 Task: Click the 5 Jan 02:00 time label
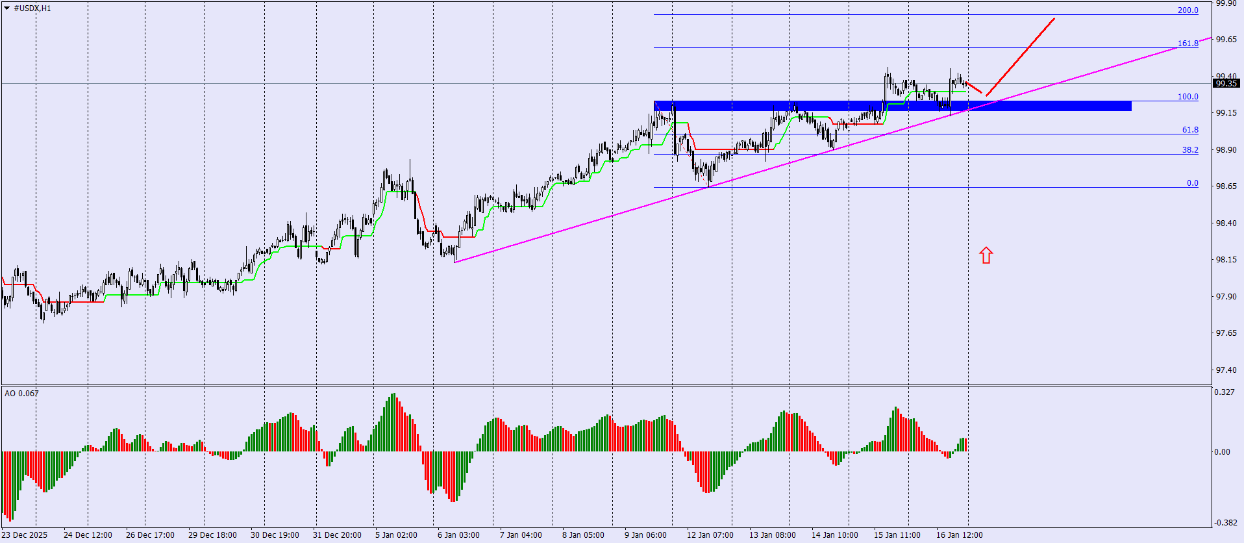tap(396, 535)
